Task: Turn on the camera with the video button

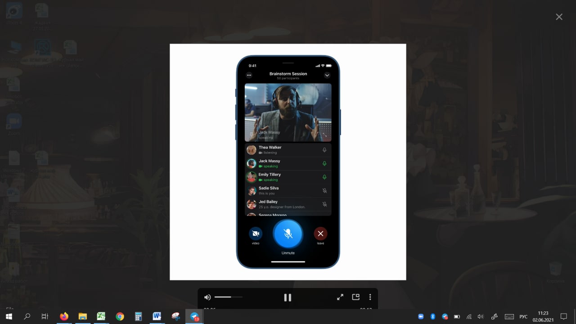Action: [256, 234]
